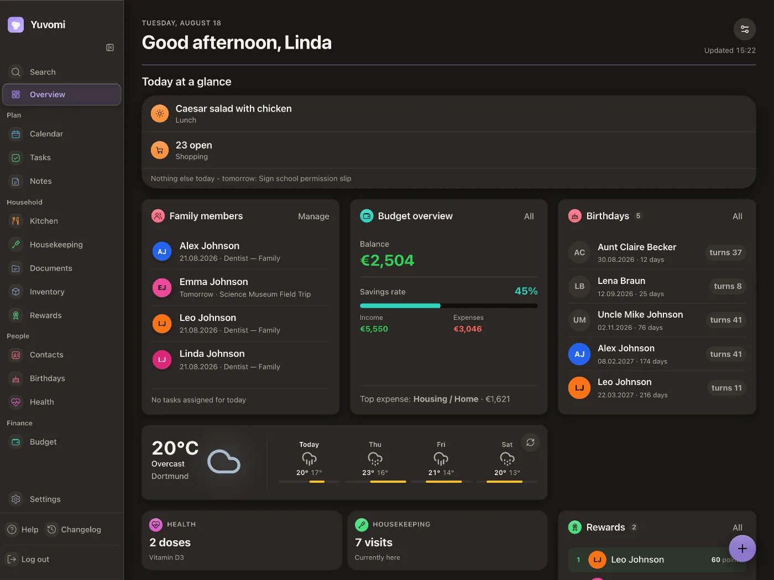This screenshot has width=774, height=580.
Task: Click the Top expense Housing / Home line
Action: tap(435, 399)
